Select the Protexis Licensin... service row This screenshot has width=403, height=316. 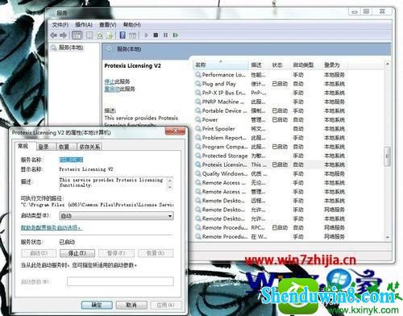coord(271,164)
